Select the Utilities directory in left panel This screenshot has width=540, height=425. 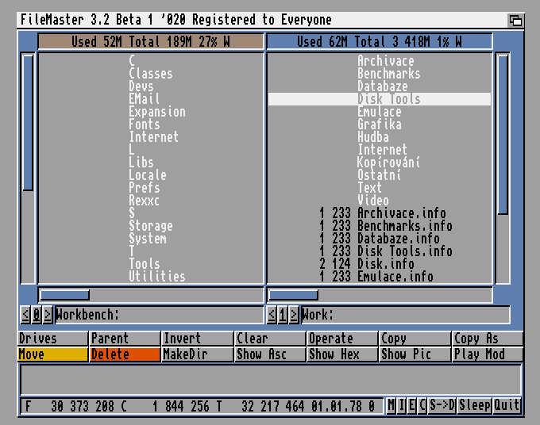[157, 277]
